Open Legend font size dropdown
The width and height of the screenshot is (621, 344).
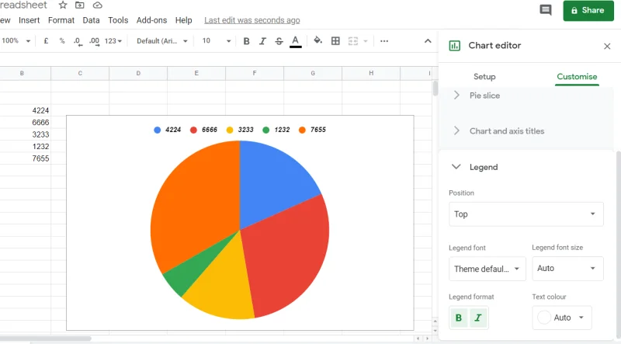coord(567,269)
